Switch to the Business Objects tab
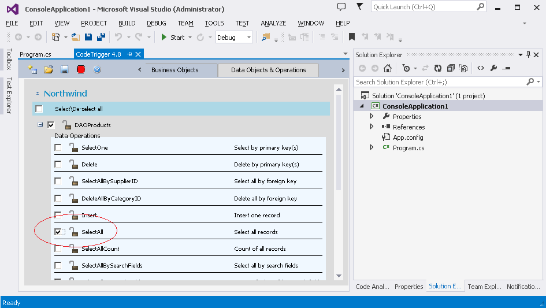Image resolution: width=546 pixels, height=308 pixels. coord(174,70)
